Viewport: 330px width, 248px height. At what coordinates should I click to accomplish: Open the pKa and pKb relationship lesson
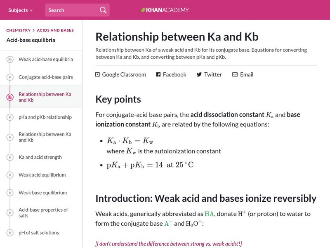click(45, 117)
